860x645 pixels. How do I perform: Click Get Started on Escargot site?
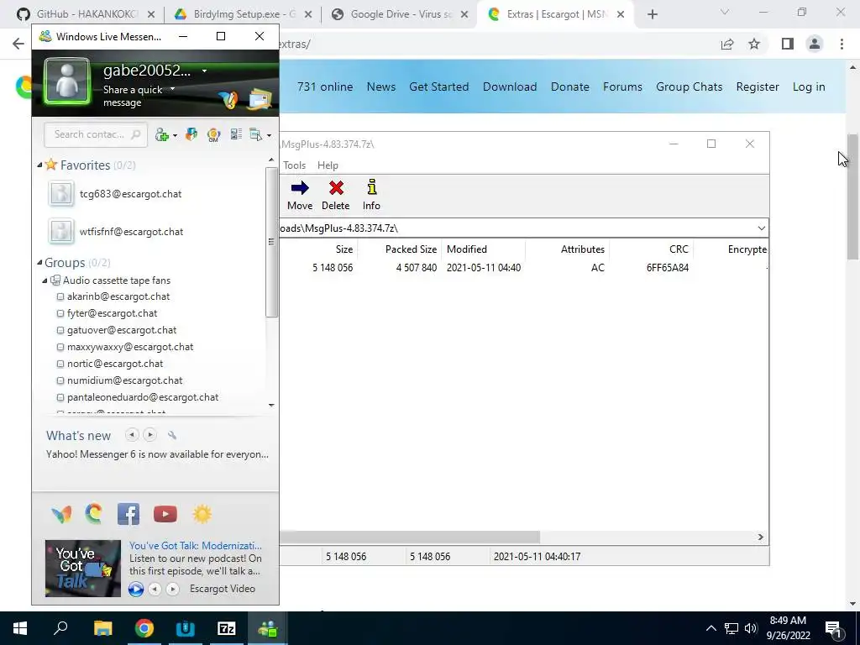[438, 87]
